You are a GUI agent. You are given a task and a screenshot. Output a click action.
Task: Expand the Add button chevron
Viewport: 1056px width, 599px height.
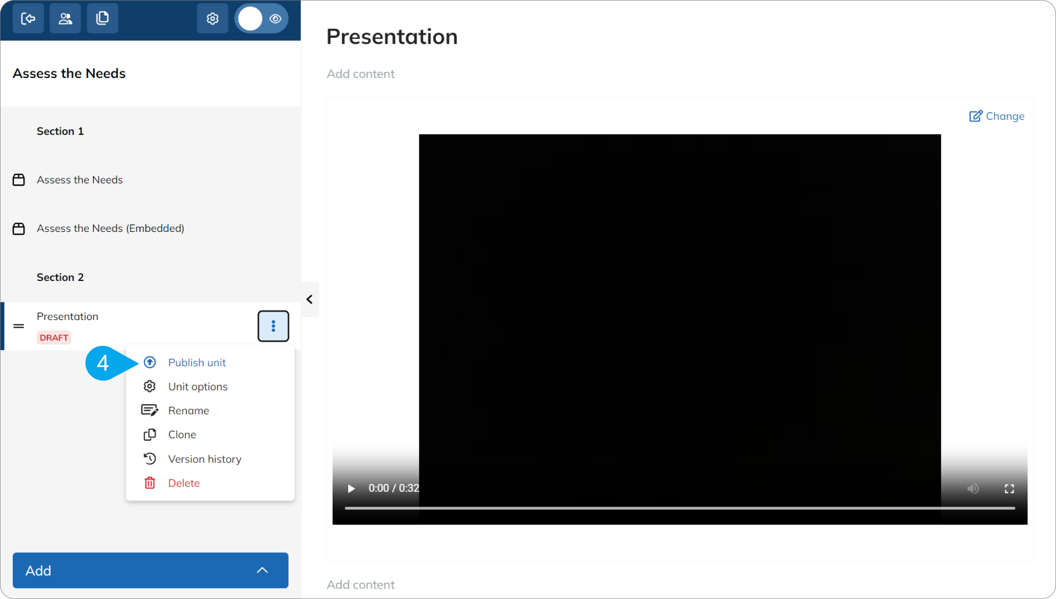(x=262, y=570)
